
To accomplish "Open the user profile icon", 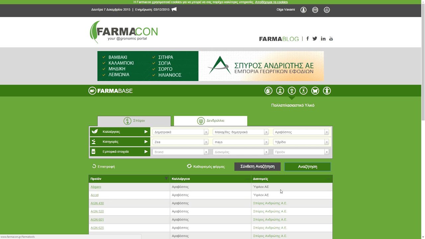I will (303, 10).
